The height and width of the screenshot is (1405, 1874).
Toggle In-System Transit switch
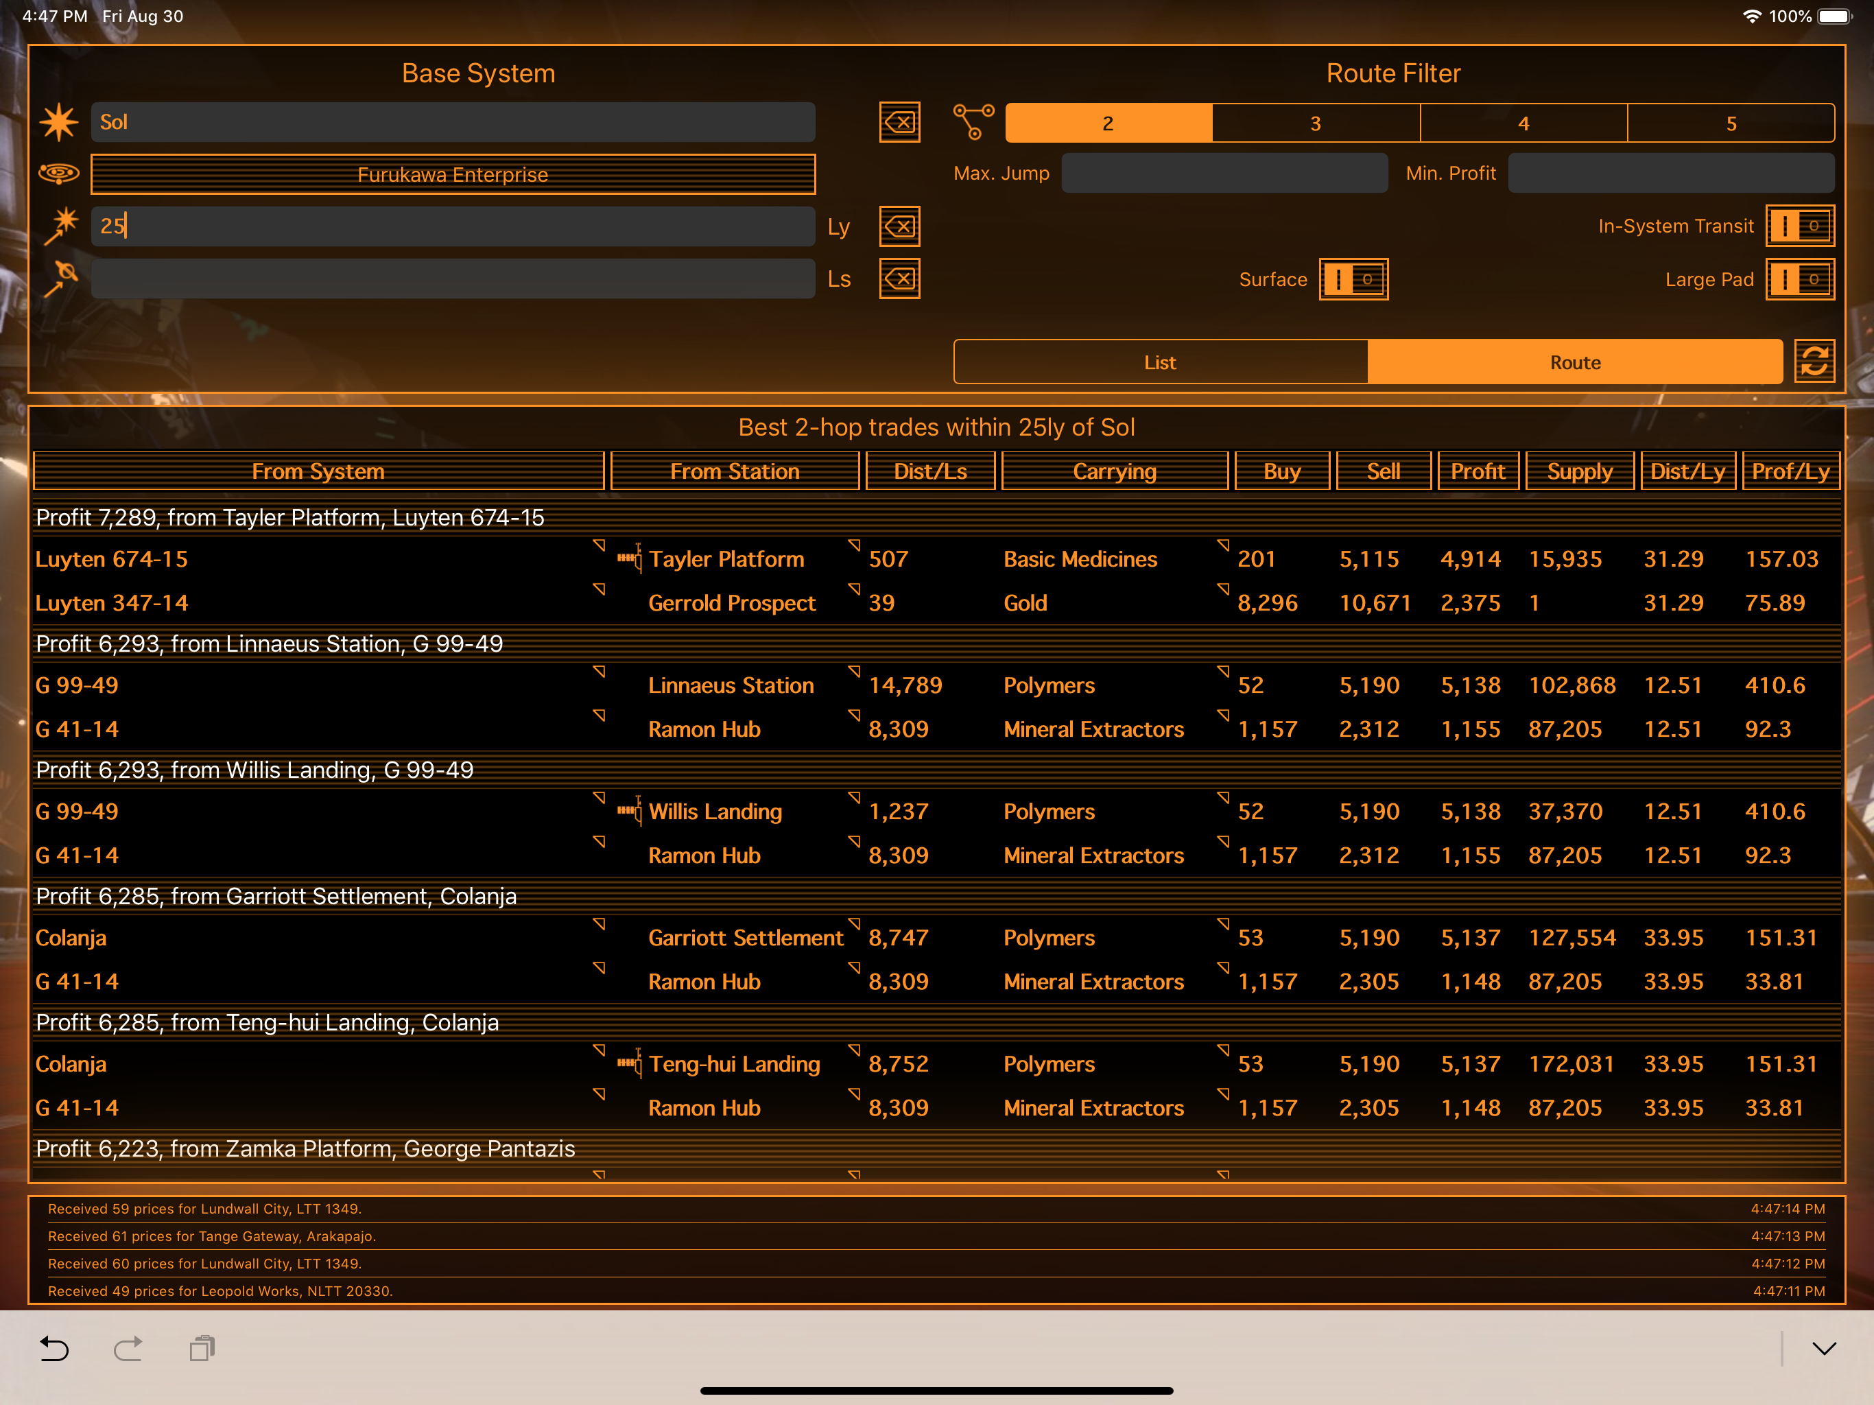pyautogui.click(x=1801, y=226)
